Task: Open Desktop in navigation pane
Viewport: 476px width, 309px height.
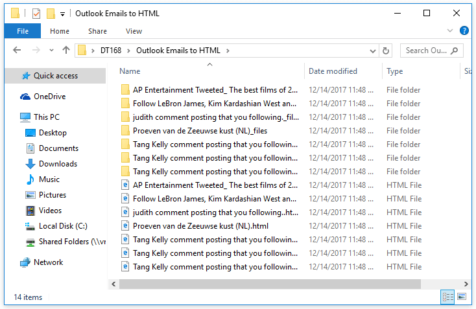Action: coord(53,133)
